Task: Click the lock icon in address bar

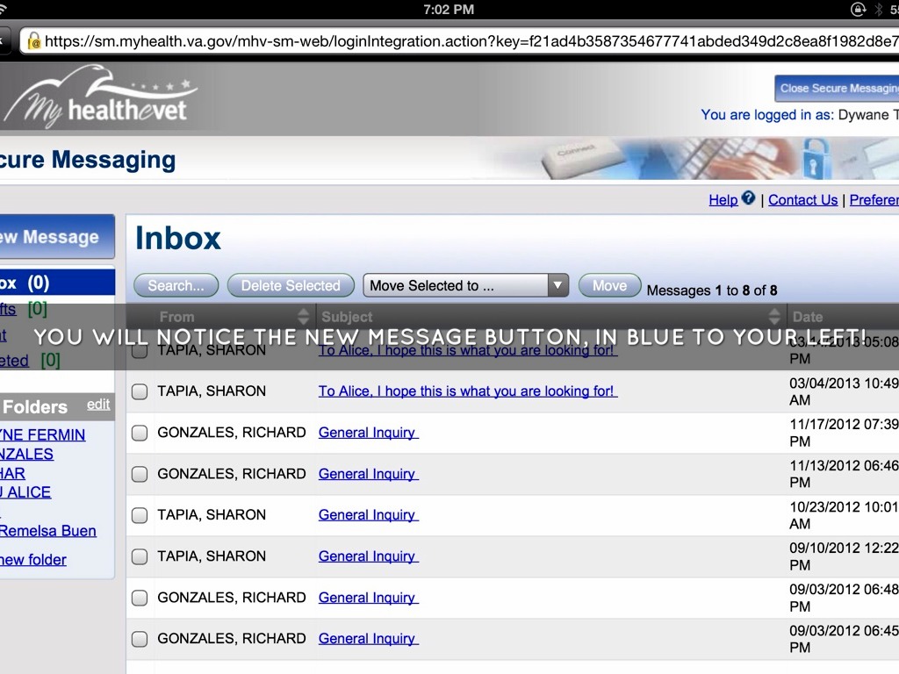Action: 34,40
